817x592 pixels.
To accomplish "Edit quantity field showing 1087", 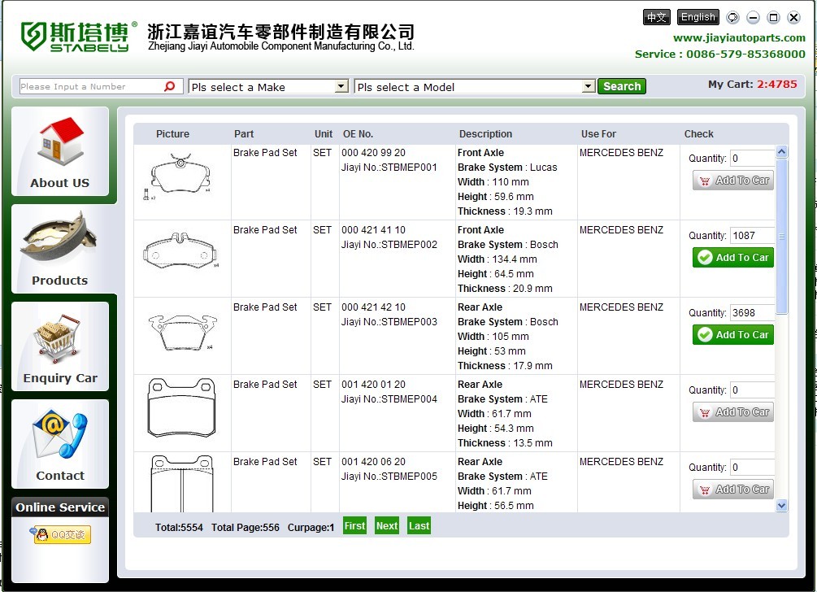I will [752, 236].
